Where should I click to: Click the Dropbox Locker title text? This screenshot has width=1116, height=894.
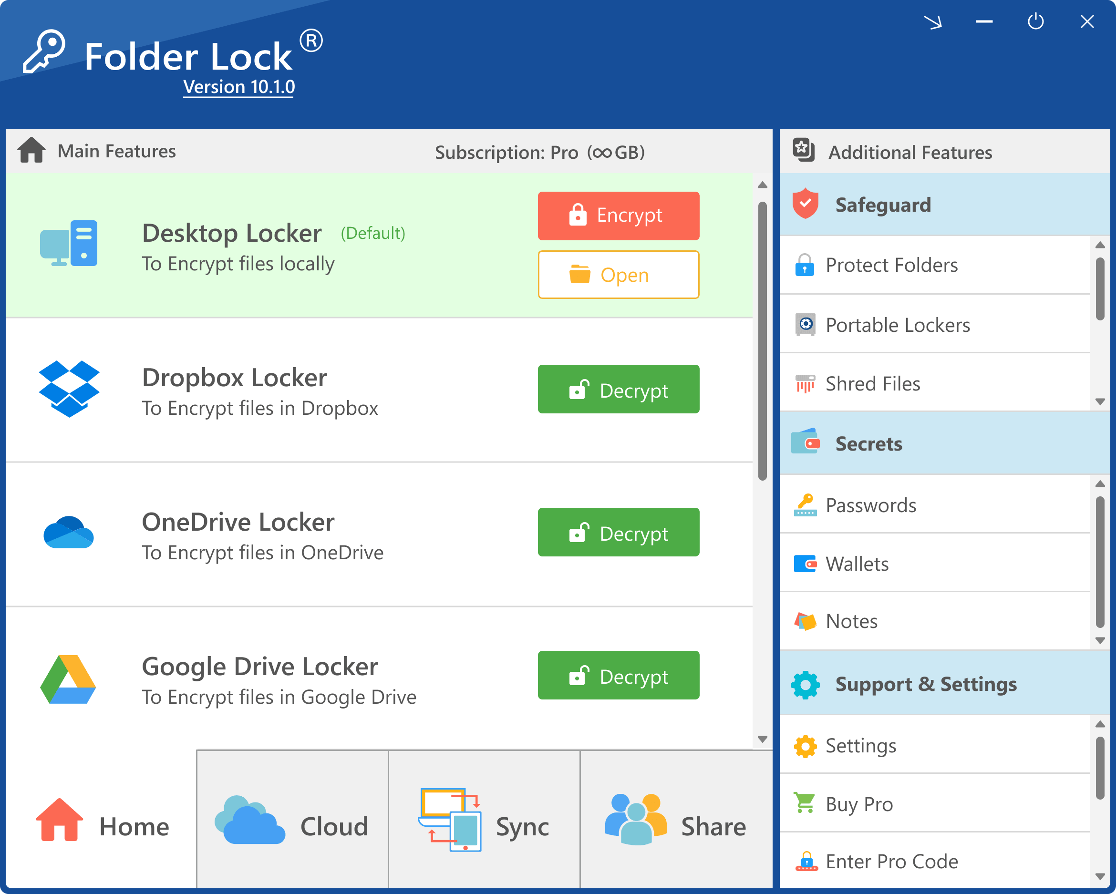pyautogui.click(x=235, y=378)
